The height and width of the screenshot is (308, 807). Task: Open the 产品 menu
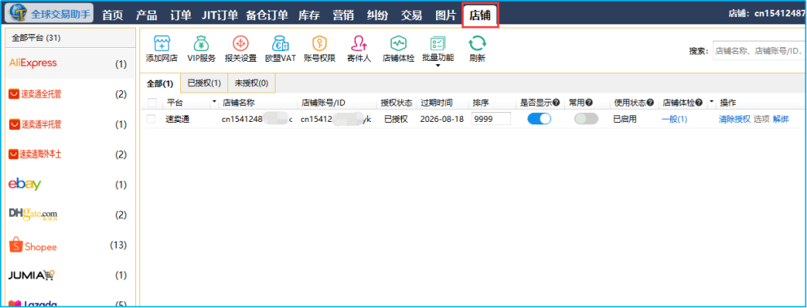point(147,15)
